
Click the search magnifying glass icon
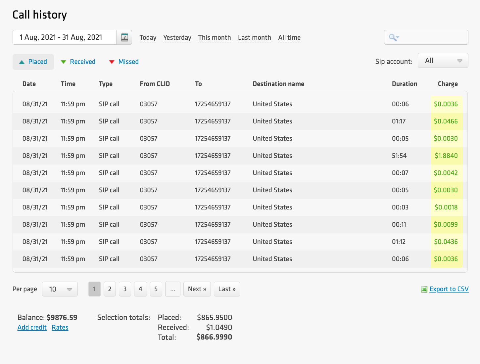pyautogui.click(x=393, y=37)
